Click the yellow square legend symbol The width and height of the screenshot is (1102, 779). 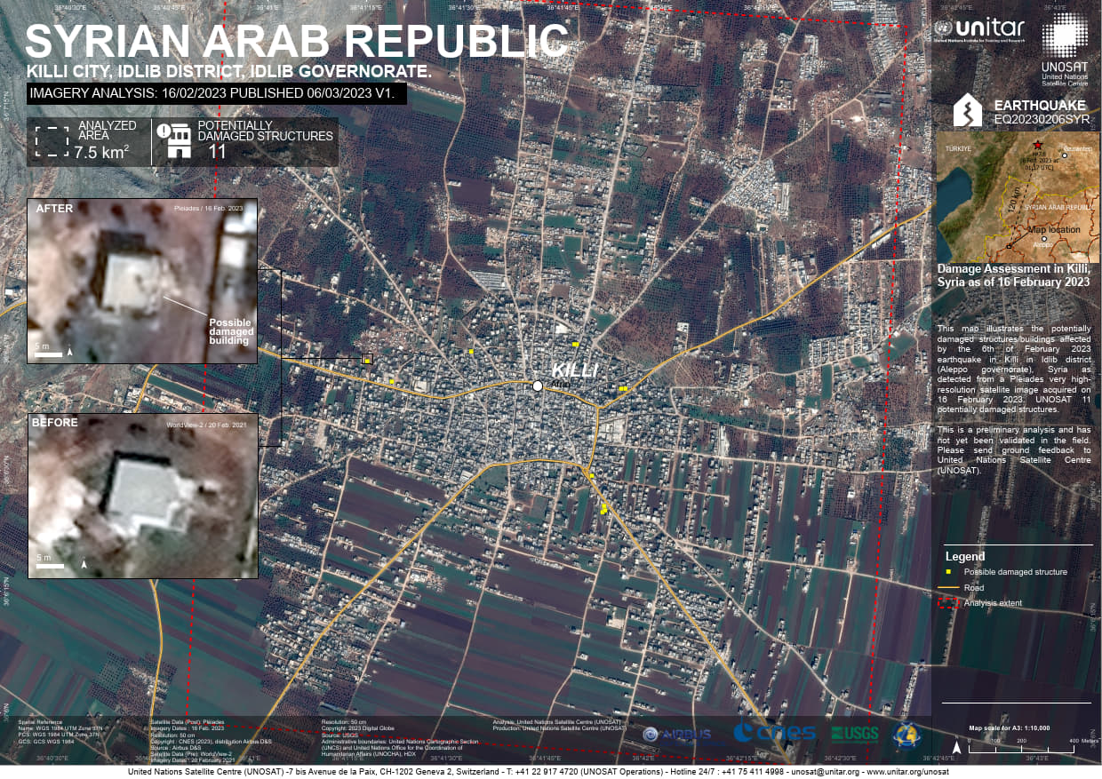(x=949, y=572)
